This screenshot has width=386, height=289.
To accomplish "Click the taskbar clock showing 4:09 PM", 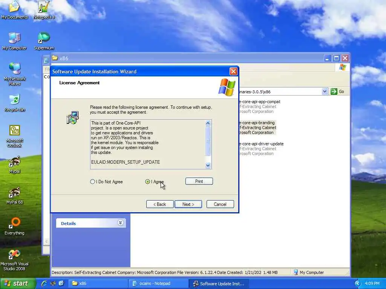I will point(372,283).
